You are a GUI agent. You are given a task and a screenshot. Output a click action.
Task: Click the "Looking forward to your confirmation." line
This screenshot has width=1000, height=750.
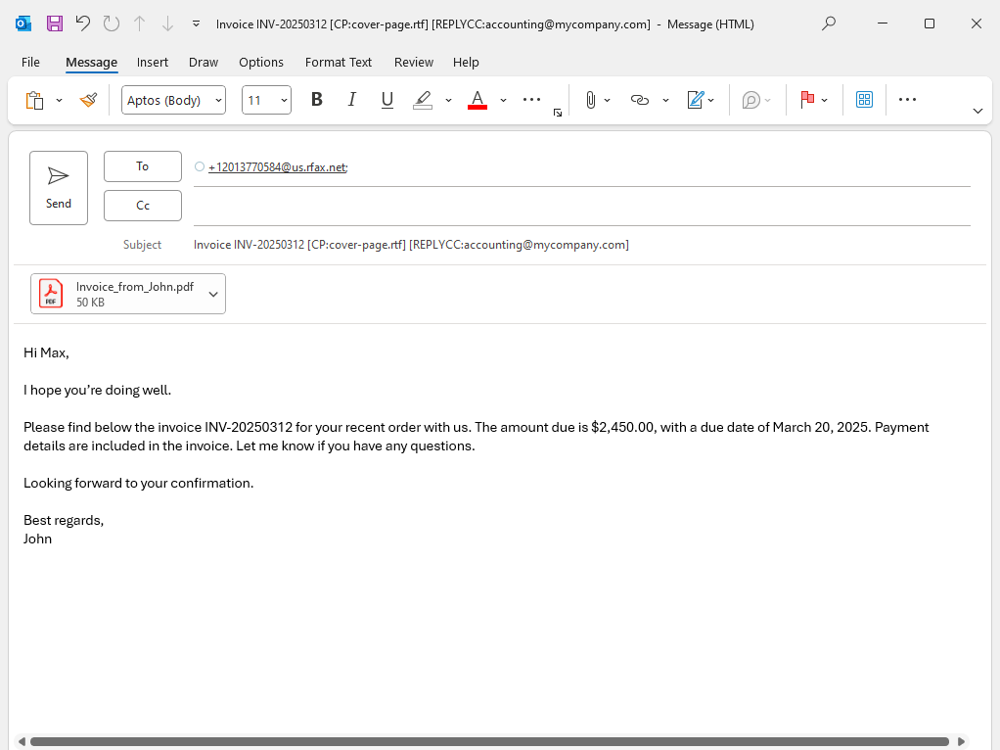click(x=138, y=483)
